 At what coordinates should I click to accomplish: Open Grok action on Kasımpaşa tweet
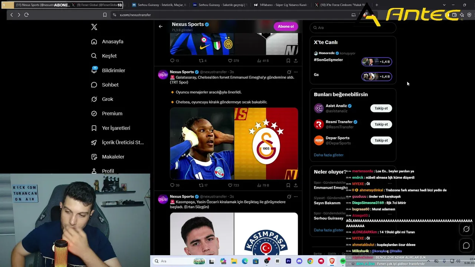click(289, 197)
